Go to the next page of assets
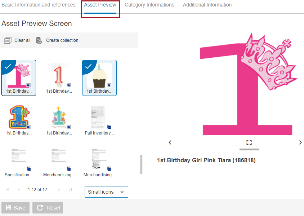 (x=59, y=190)
